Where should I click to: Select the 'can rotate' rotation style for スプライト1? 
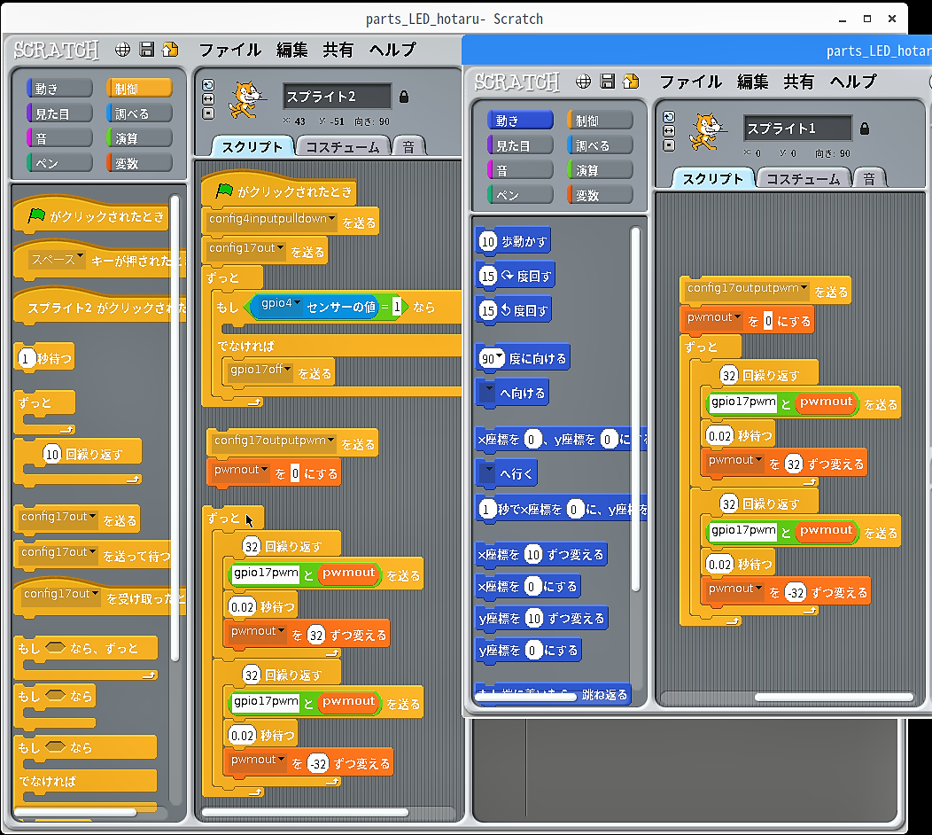(669, 117)
